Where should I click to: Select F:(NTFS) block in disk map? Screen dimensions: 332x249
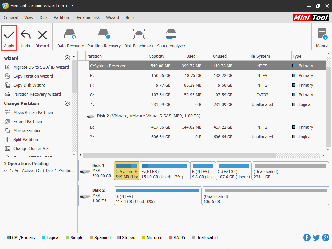(x=203, y=171)
